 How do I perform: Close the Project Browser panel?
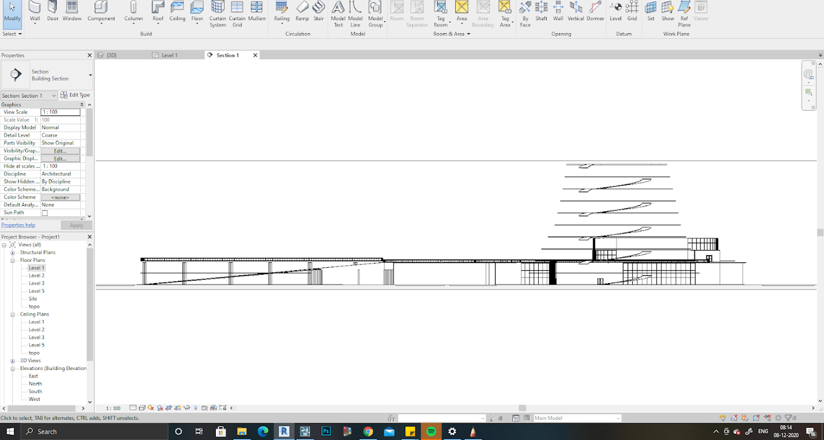tap(90, 237)
